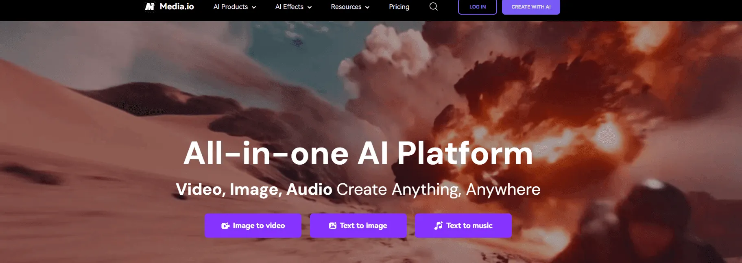Open the search magnifier icon
742x263 pixels.
(x=434, y=7)
